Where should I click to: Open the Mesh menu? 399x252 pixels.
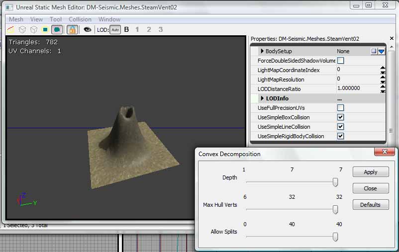(16, 19)
